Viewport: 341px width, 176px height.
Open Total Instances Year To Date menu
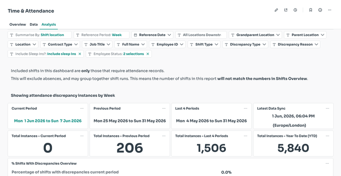tap(328, 136)
